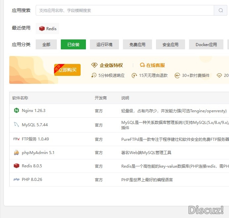This screenshot has height=218, width=229.
Task: Click the MySQL dolphin icon
Action: pyautogui.click(x=17, y=125)
